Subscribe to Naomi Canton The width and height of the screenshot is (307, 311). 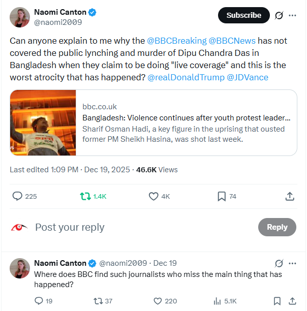click(x=243, y=15)
